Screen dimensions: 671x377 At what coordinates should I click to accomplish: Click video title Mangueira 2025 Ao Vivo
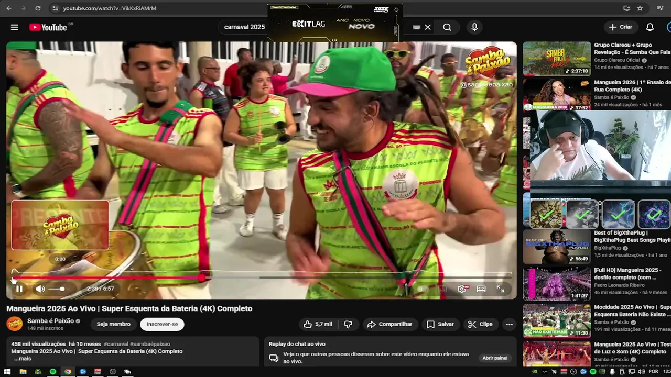(129, 308)
